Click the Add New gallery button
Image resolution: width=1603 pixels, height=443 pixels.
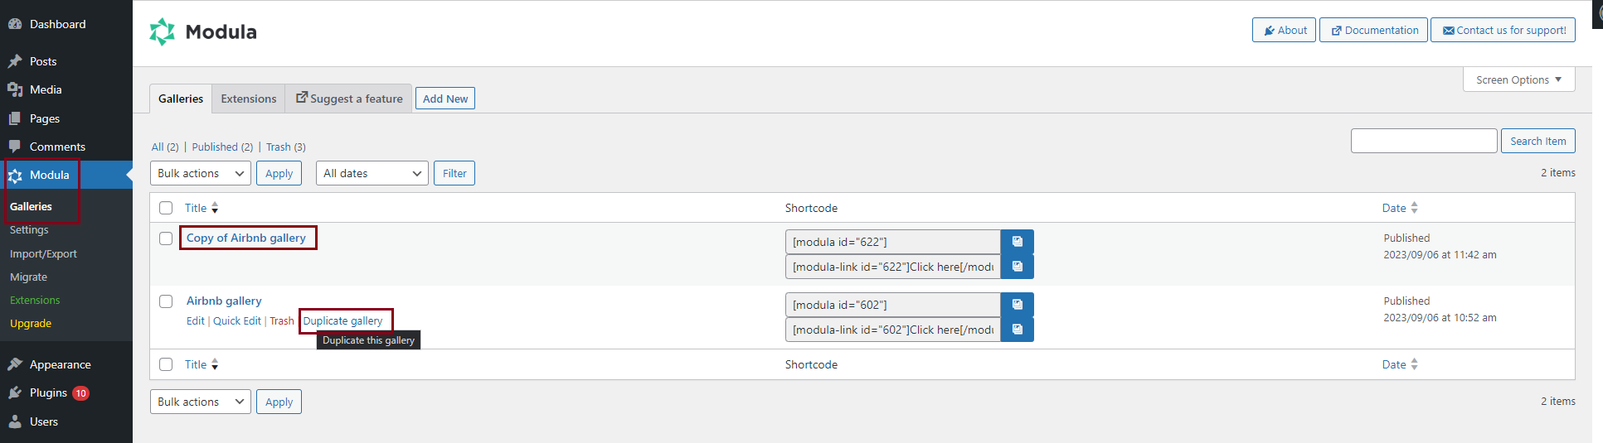coord(445,99)
